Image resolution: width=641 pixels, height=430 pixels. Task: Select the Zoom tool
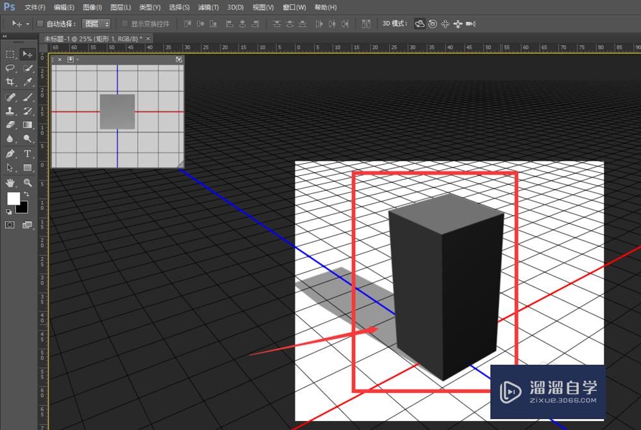pos(27,183)
